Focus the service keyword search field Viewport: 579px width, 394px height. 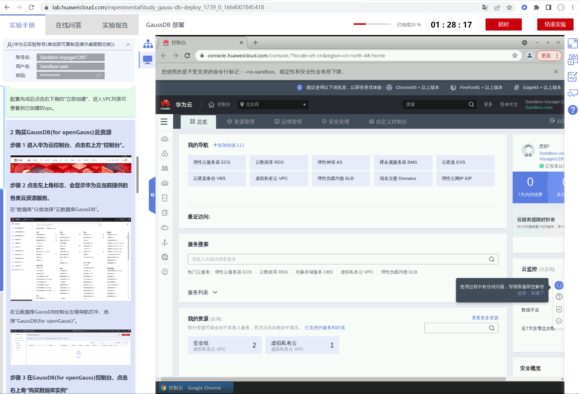tap(343, 259)
